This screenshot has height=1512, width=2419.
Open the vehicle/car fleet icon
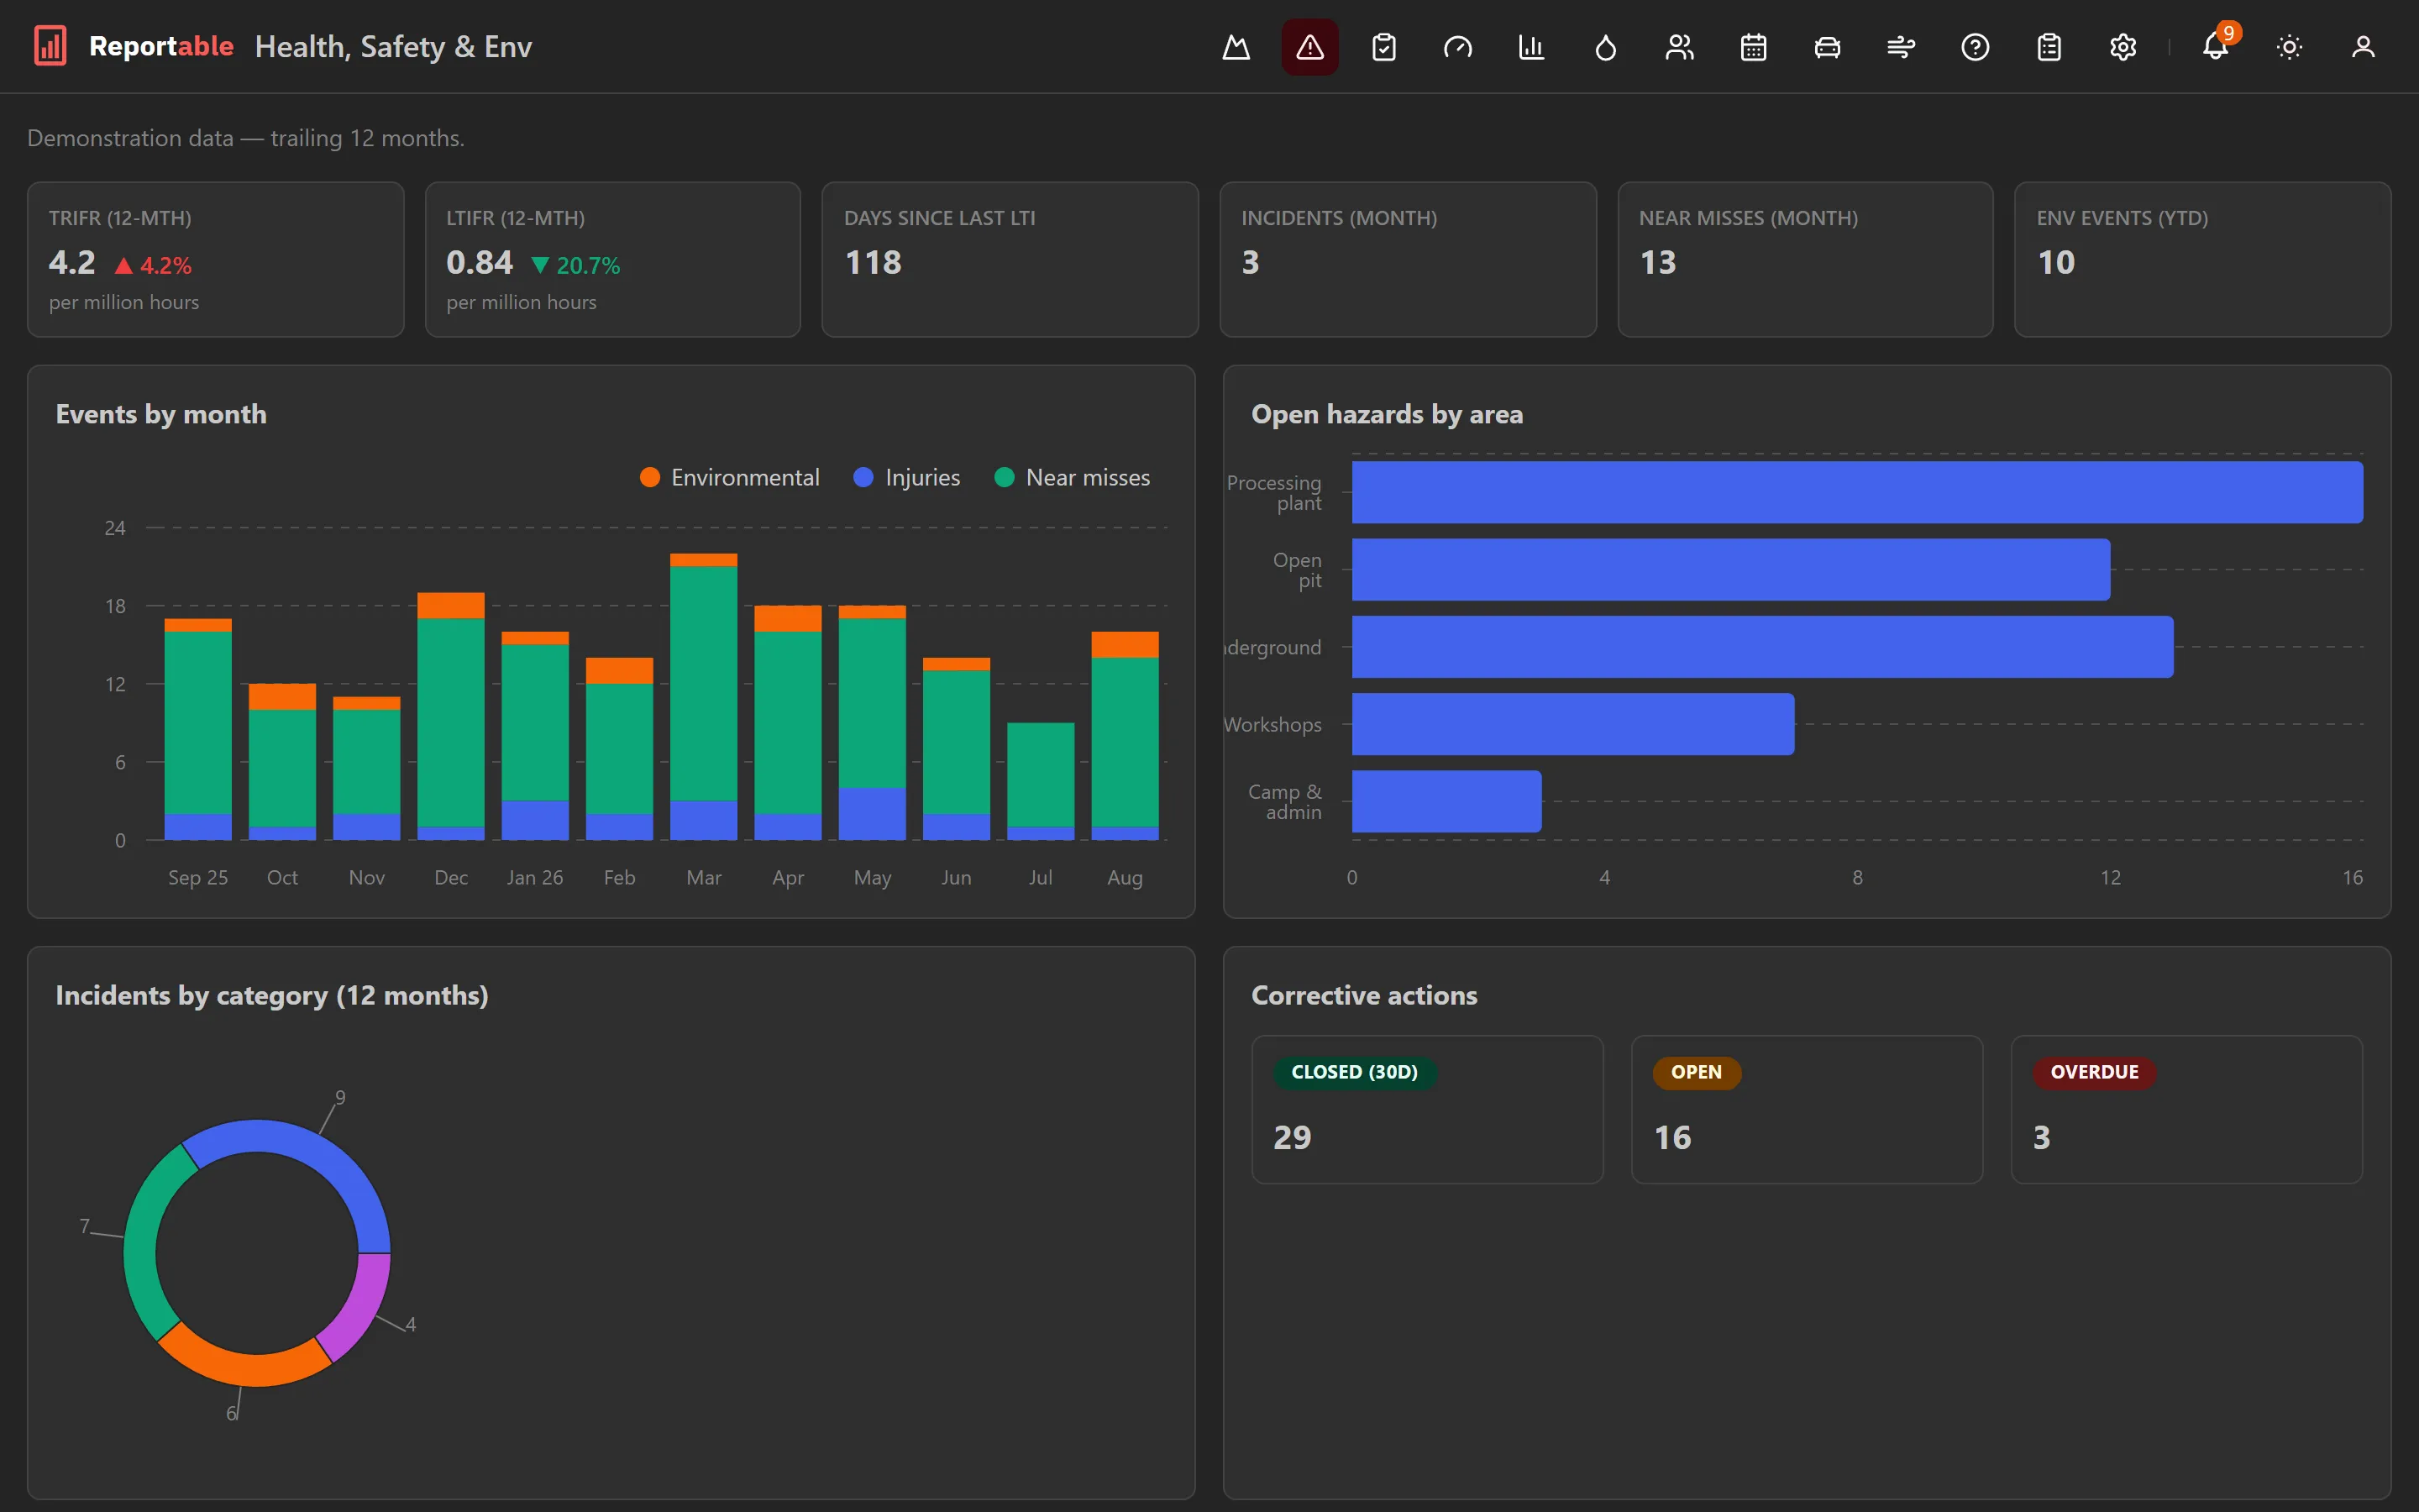[1827, 47]
